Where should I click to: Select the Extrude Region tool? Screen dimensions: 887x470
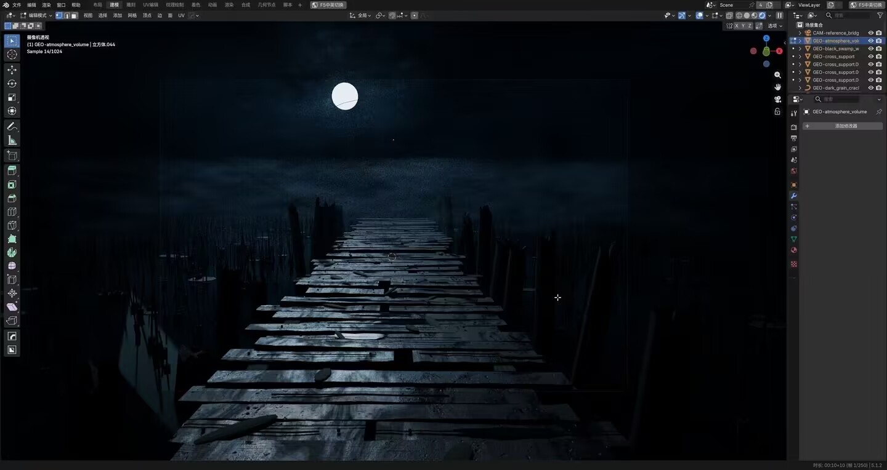pyautogui.click(x=12, y=170)
